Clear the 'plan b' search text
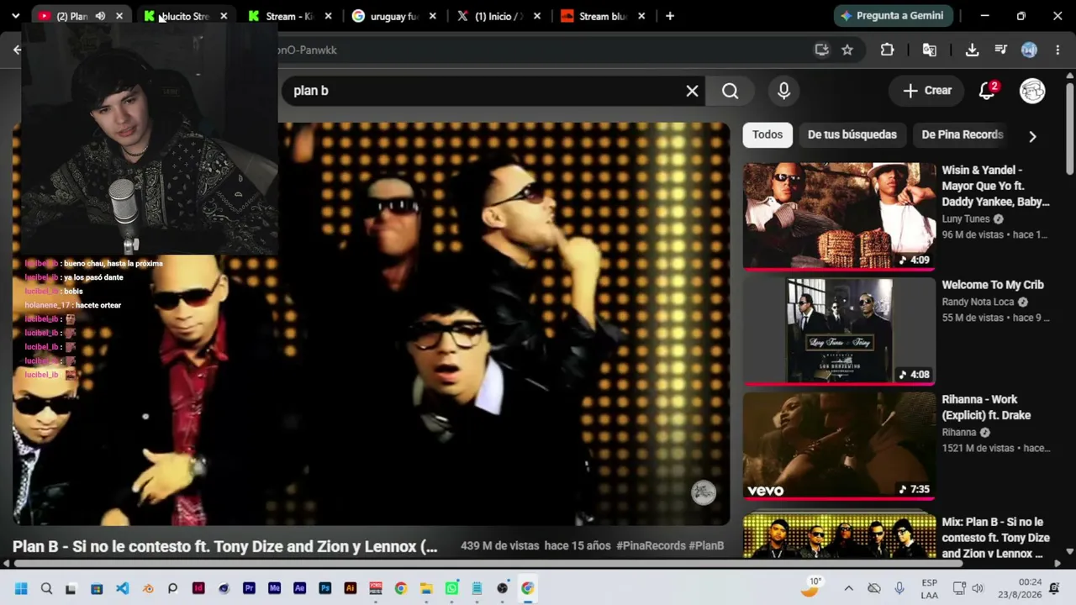 (692, 91)
